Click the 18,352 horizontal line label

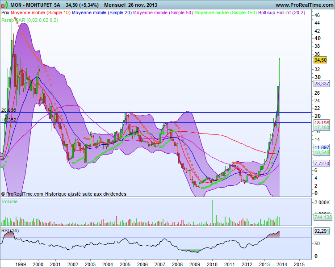click(9, 120)
